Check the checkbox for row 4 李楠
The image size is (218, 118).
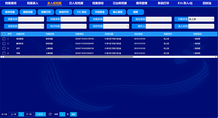point(4,53)
